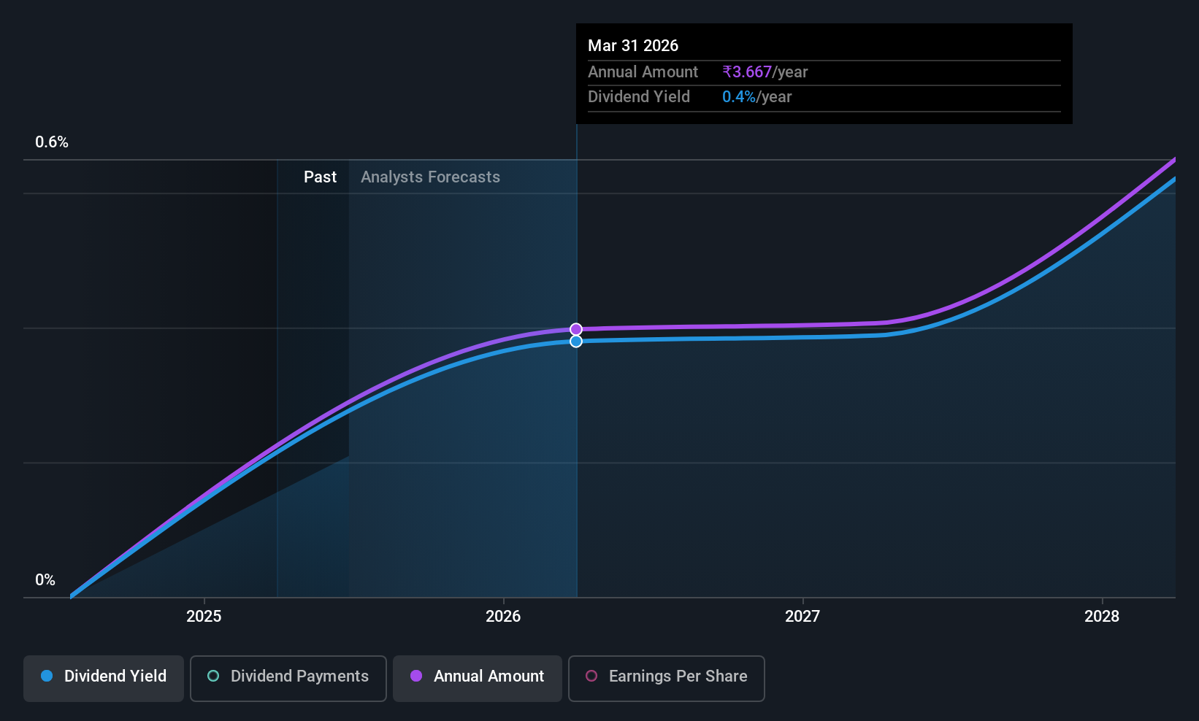Click the purple Annual Amount data point marker

pyautogui.click(x=576, y=330)
